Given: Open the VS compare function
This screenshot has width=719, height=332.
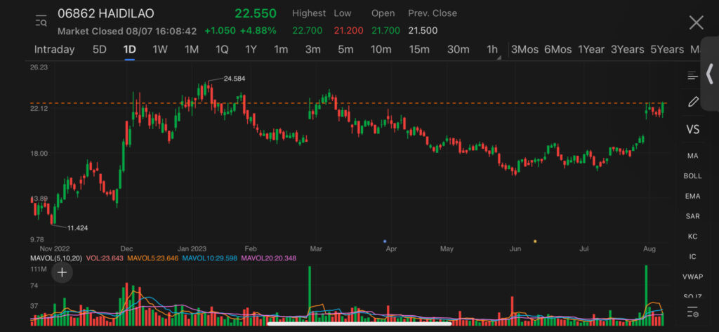Looking at the screenshot, I should pos(692,129).
